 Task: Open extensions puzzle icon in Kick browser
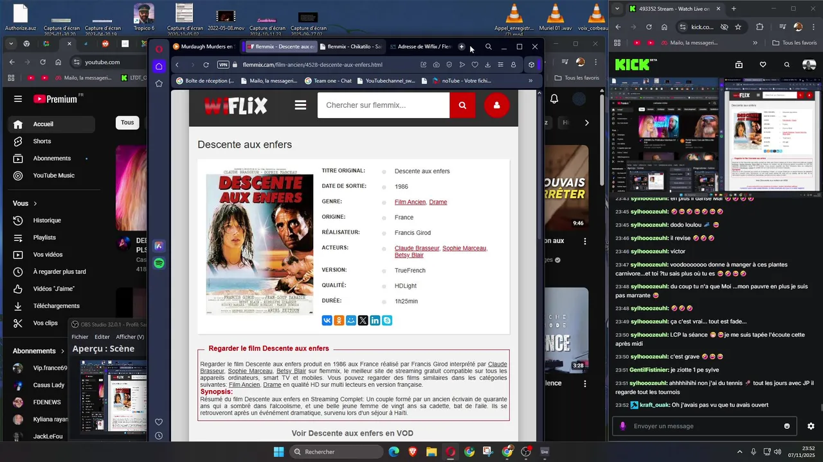coord(760,27)
